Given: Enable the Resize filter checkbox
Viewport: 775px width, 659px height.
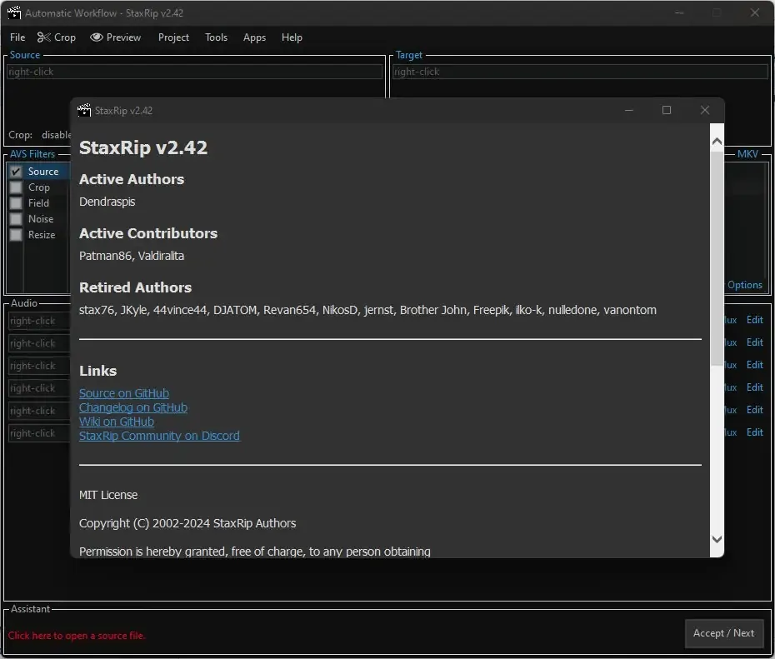Looking at the screenshot, I should tap(16, 235).
